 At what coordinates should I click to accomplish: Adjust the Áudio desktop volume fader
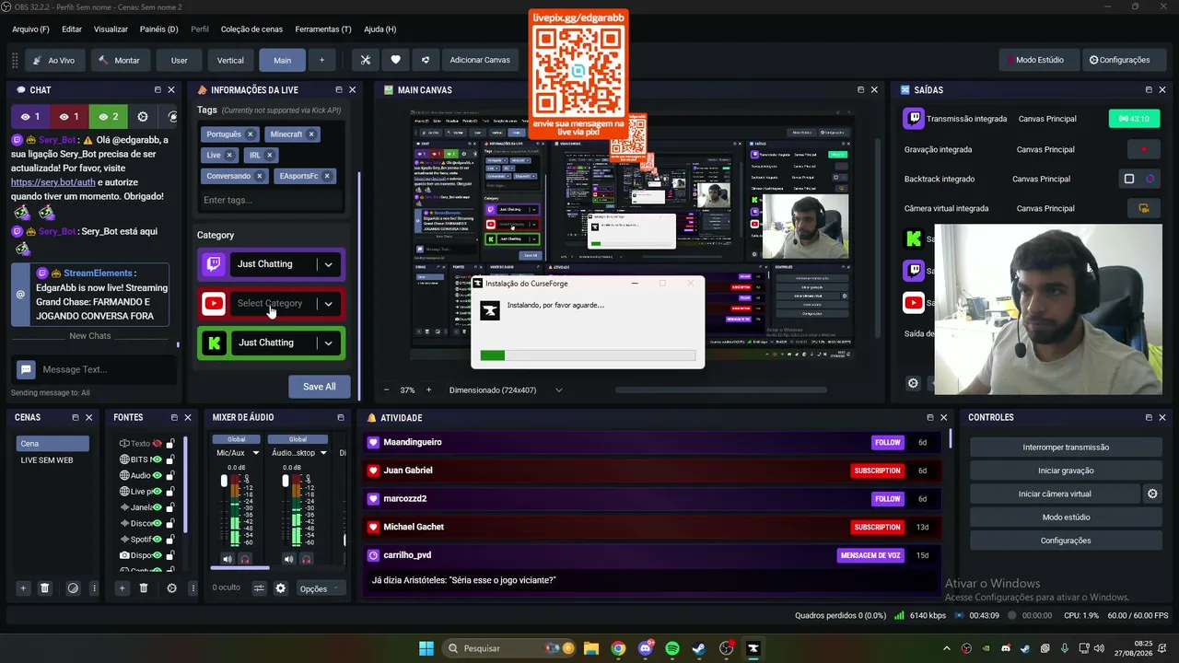click(x=286, y=482)
